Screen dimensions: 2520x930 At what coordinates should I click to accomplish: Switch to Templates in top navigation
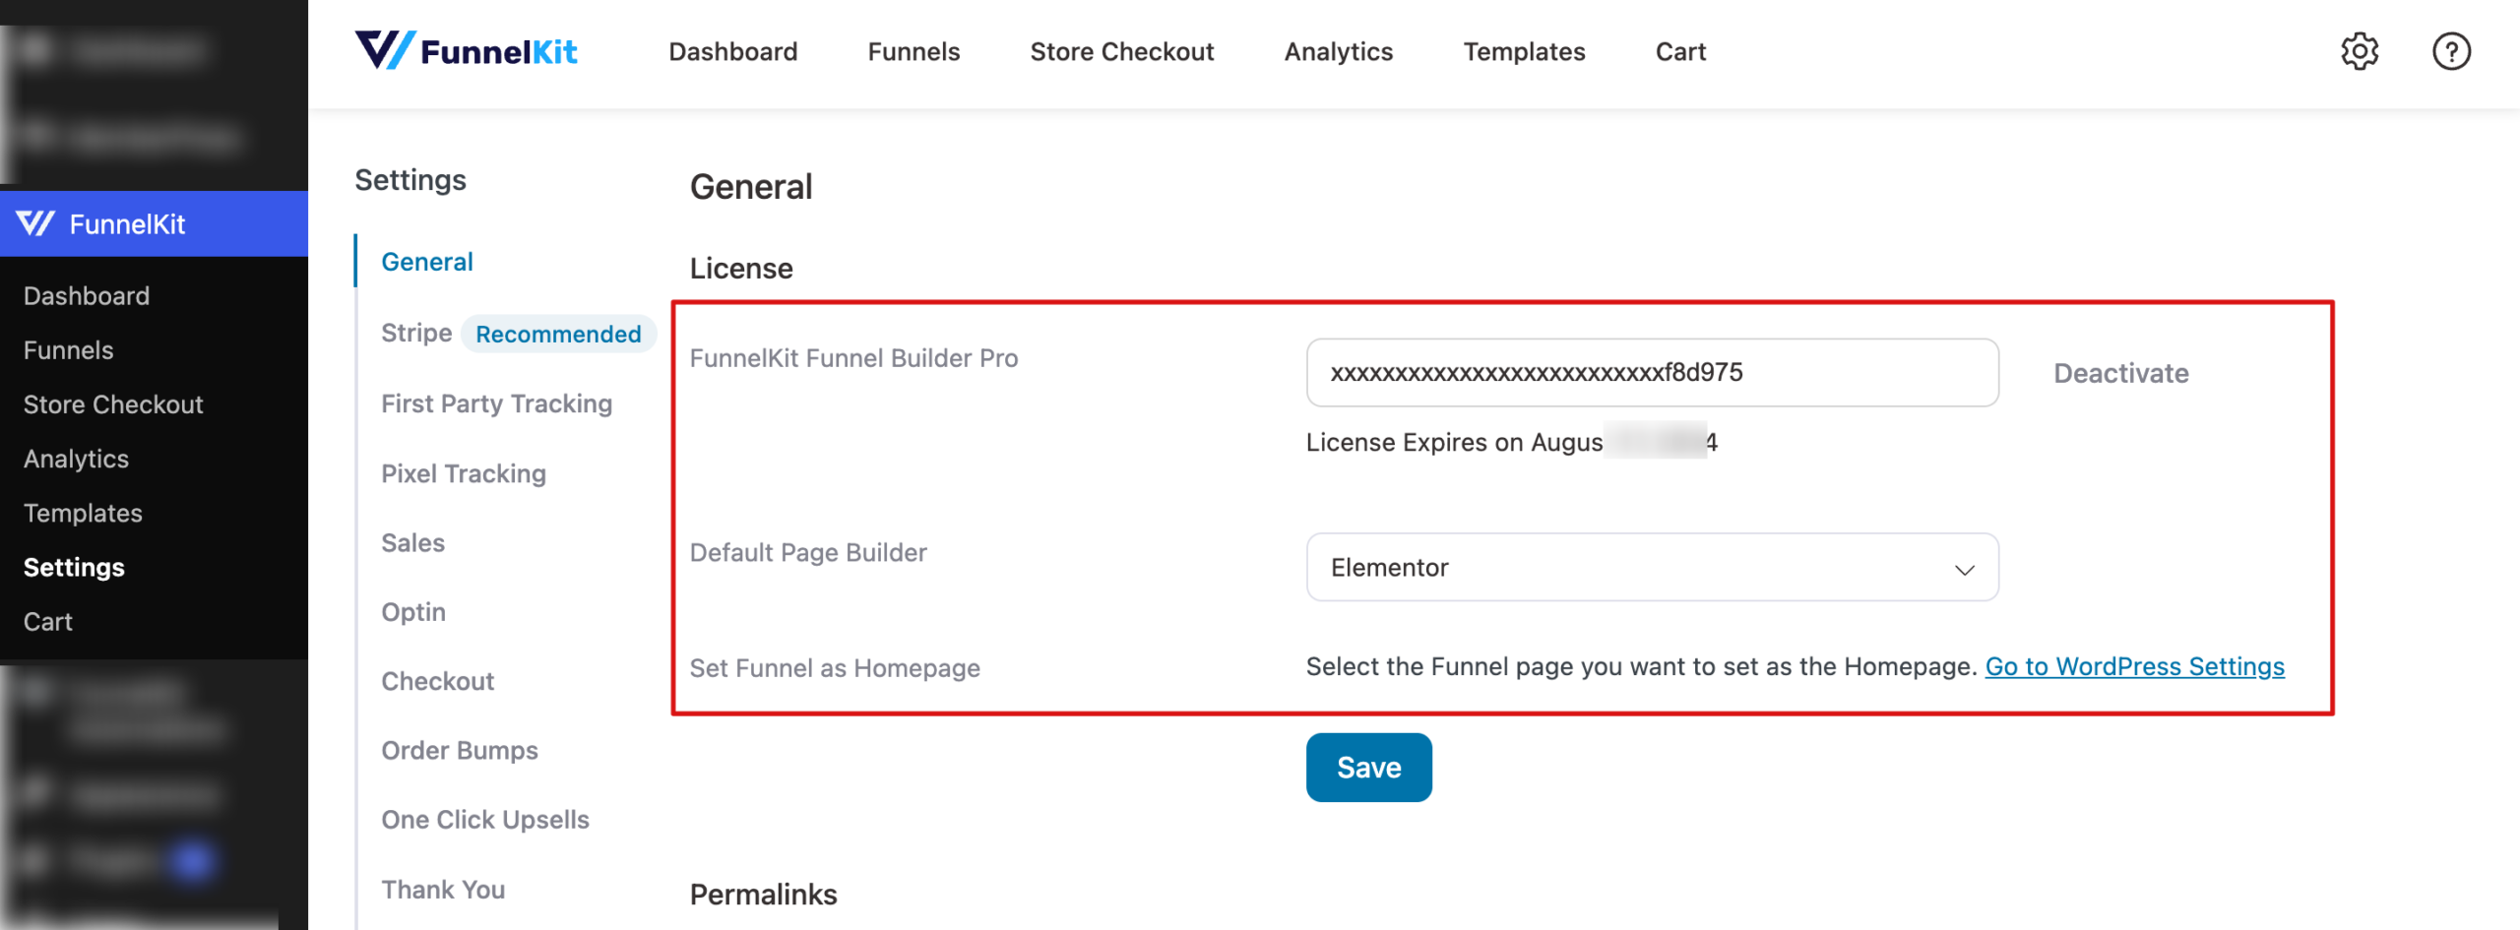tap(1524, 51)
